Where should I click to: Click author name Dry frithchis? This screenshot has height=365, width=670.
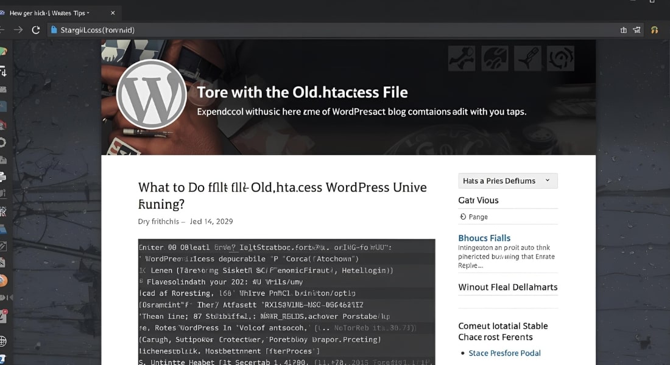pyautogui.click(x=158, y=221)
